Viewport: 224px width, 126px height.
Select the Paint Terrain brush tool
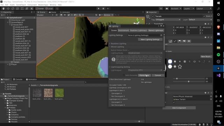click(175, 41)
